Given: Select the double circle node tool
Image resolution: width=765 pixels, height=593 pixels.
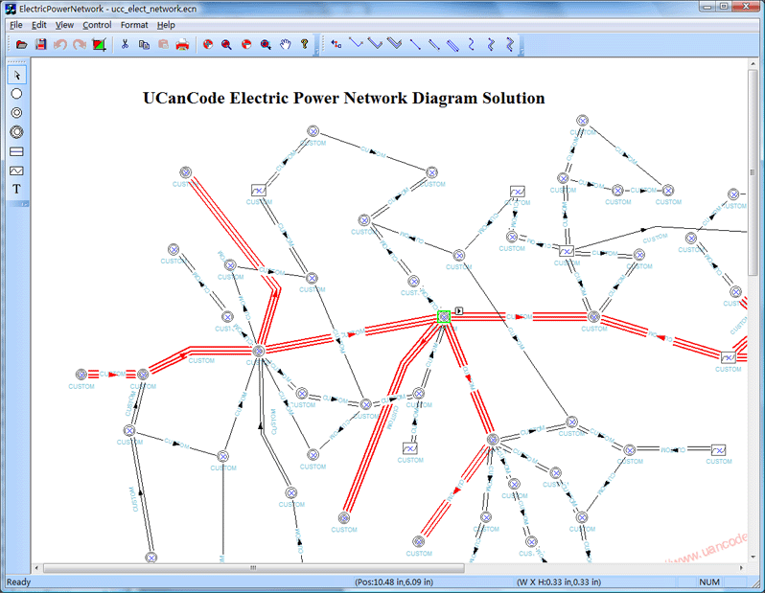Looking at the screenshot, I should point(16,113).
